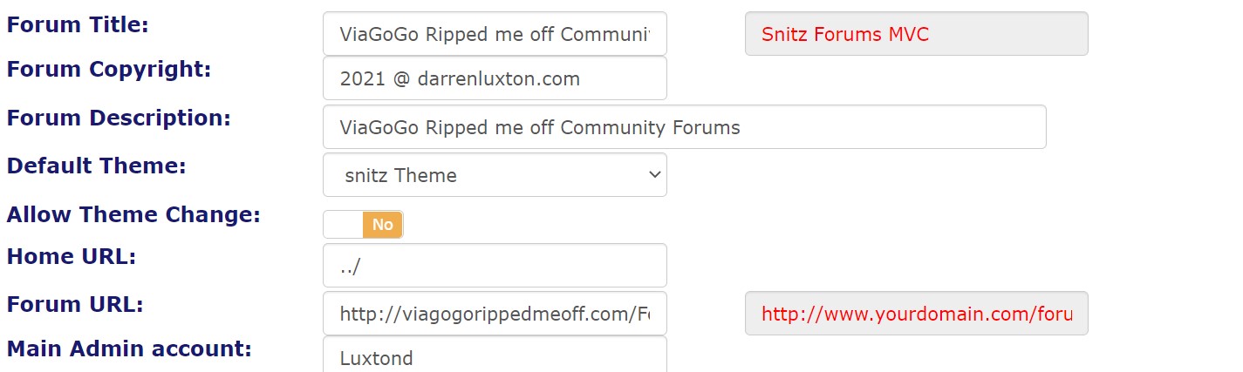Open the Default Theme dropdown
The height and width of the screenshot is (372, 1243).
pos(494,175)
